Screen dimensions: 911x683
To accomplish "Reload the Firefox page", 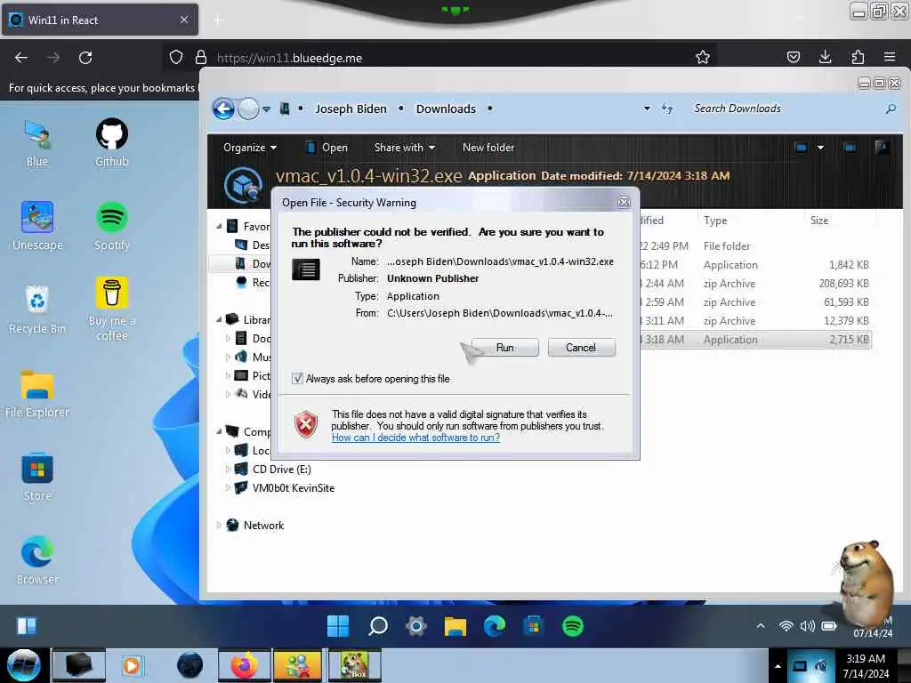I will [x=85, y=58].
